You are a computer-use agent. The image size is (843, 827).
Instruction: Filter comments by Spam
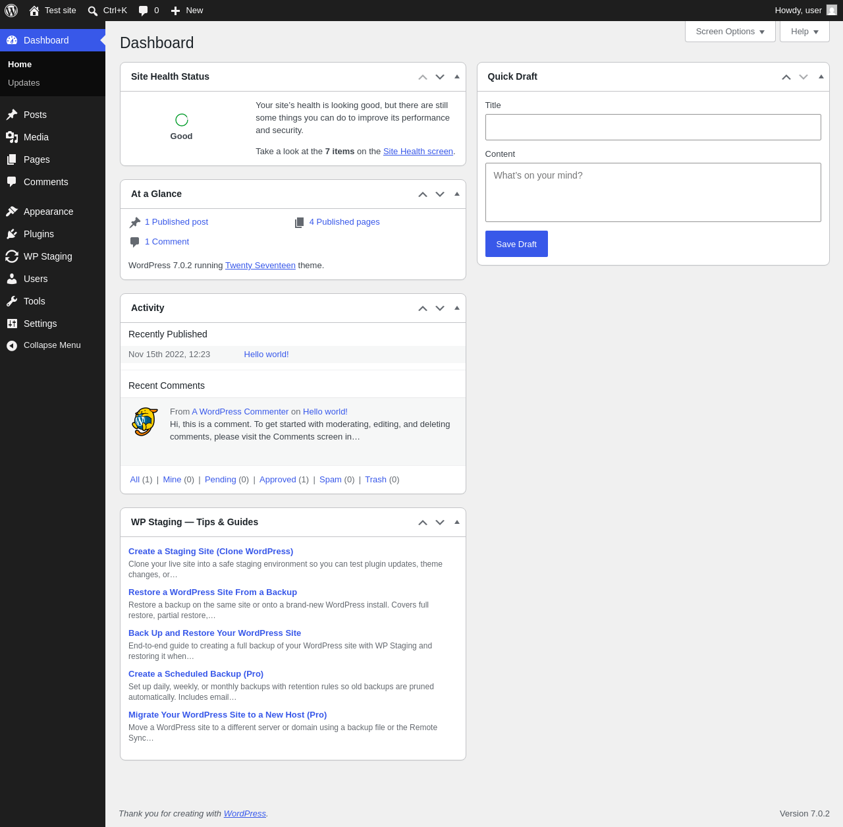pyautogui.click(x=331, y=480)
